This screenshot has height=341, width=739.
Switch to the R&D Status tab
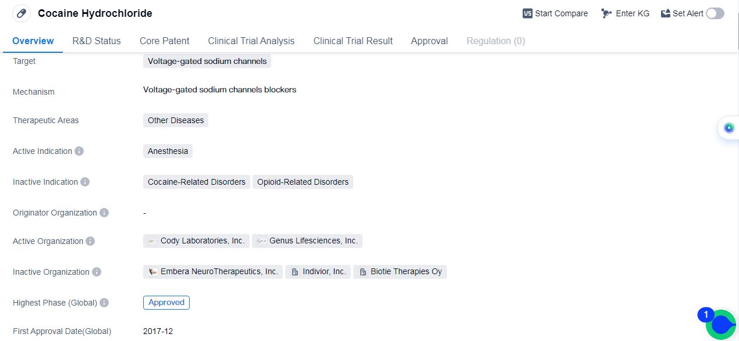pyautogui.click(x=97, y=41)
